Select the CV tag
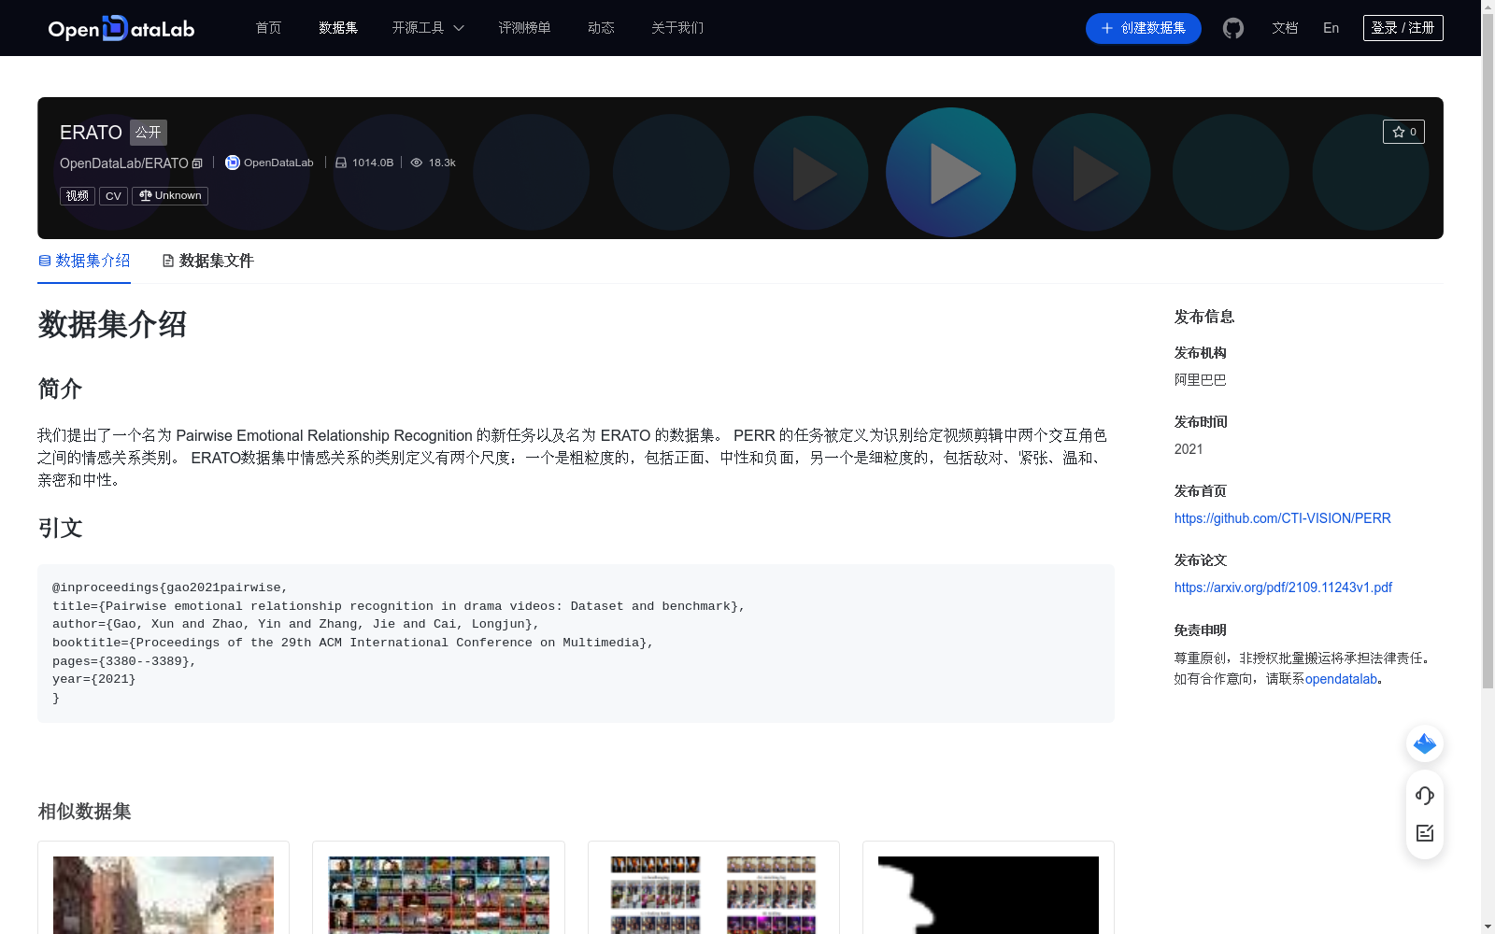Viewport: 1495px width, 934px height. click(113, 195)
